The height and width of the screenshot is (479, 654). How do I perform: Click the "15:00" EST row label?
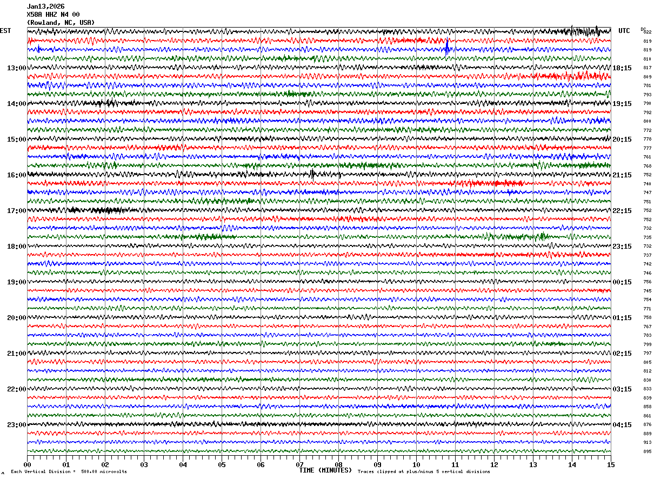click(16, 139)
